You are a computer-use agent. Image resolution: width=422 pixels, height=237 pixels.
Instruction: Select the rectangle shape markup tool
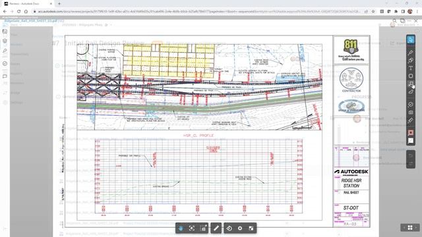coord(410,76)
